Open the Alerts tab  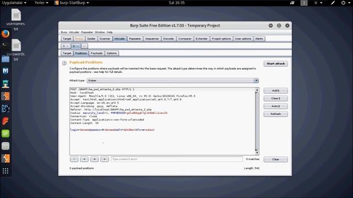point(259,38)
